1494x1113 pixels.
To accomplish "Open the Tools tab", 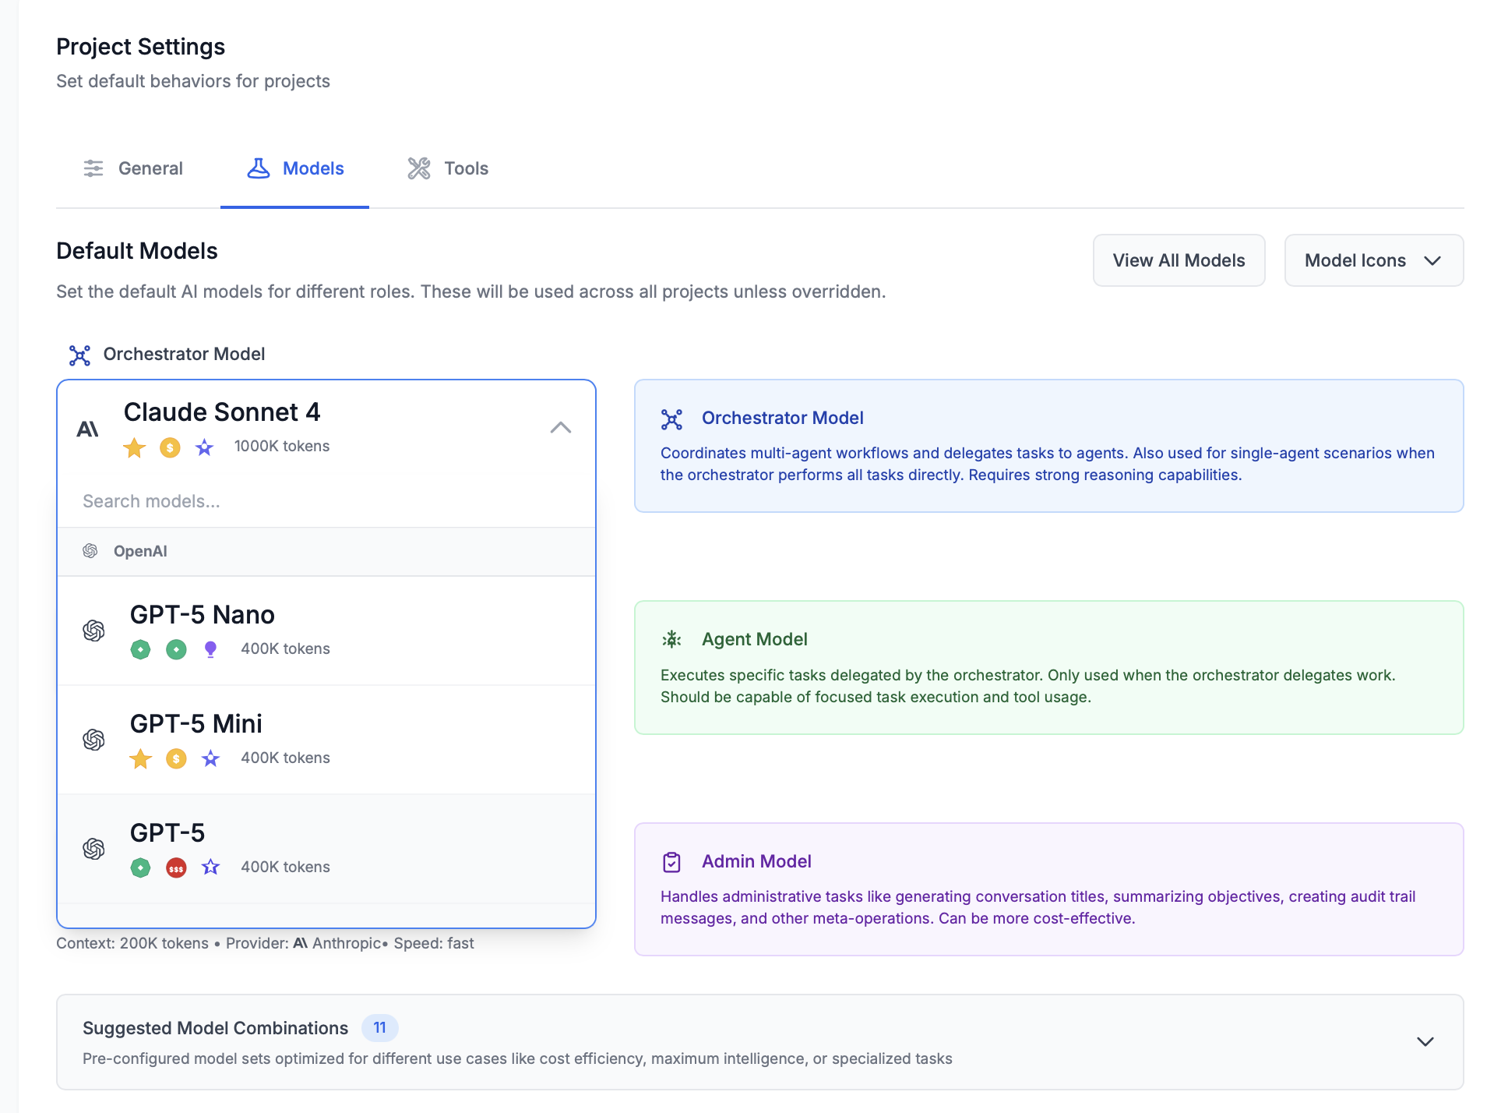I will [448, 168].
